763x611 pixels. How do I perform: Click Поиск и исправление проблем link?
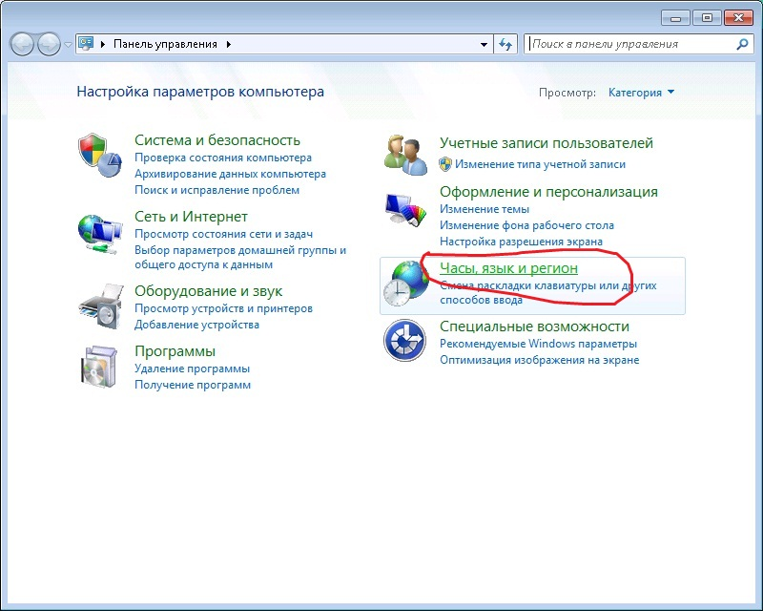click(x=217, y=190)
